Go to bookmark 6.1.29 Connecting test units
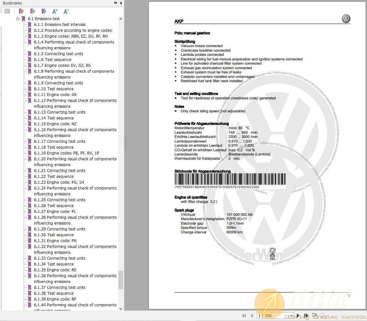 point(60,229)
